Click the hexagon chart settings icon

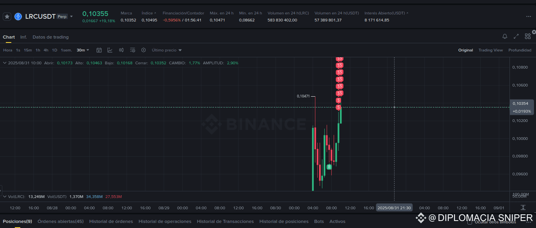tap(143, 50)
